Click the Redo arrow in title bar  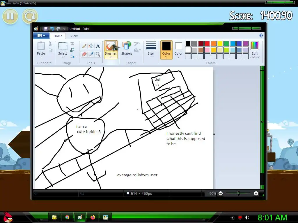(58, 29)
